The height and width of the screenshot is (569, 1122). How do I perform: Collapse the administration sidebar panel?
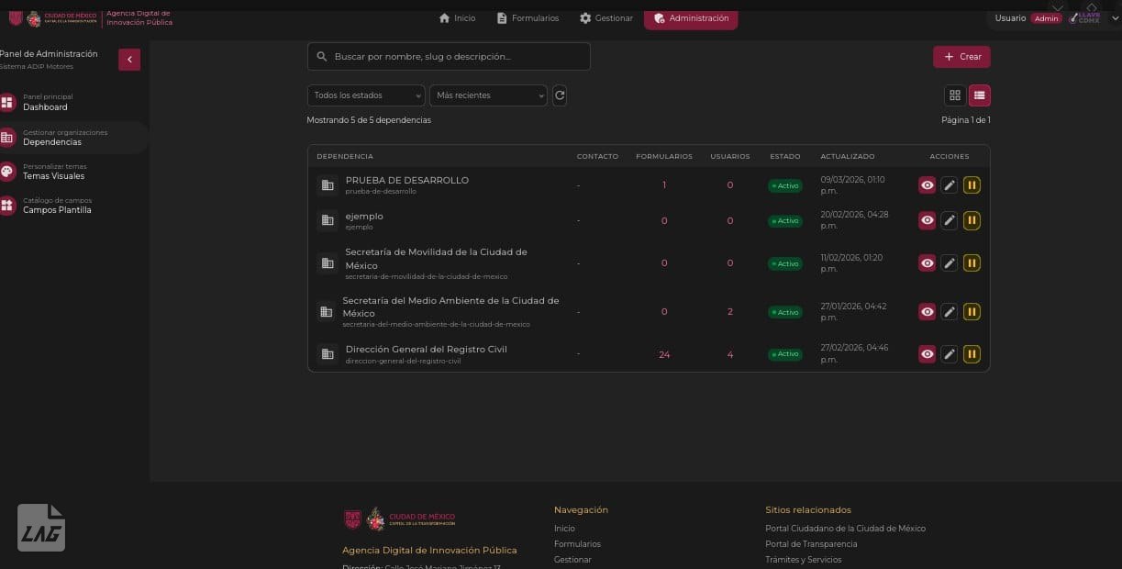pyautogui.click(x=129, y=60)
